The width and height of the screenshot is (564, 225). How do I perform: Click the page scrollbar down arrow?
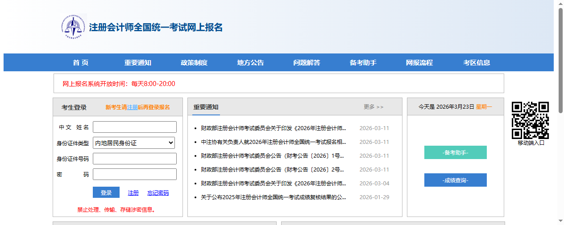[560, 221]
